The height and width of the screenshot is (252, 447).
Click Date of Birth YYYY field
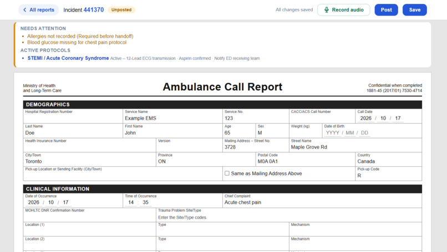tap(332, 133)
